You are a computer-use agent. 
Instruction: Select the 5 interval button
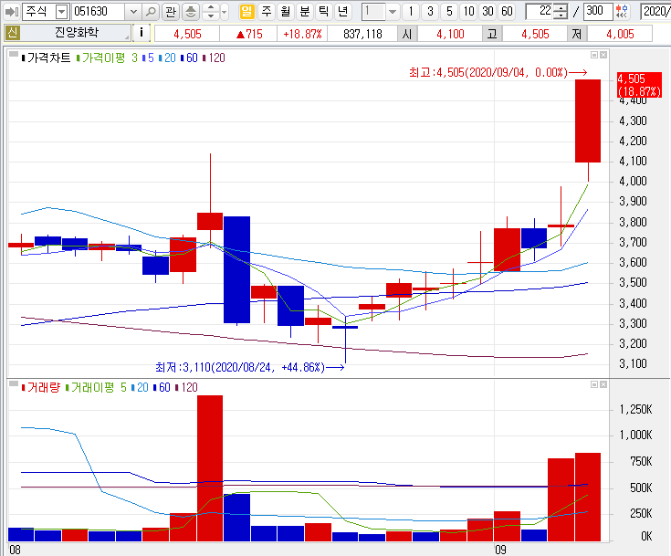449,12
